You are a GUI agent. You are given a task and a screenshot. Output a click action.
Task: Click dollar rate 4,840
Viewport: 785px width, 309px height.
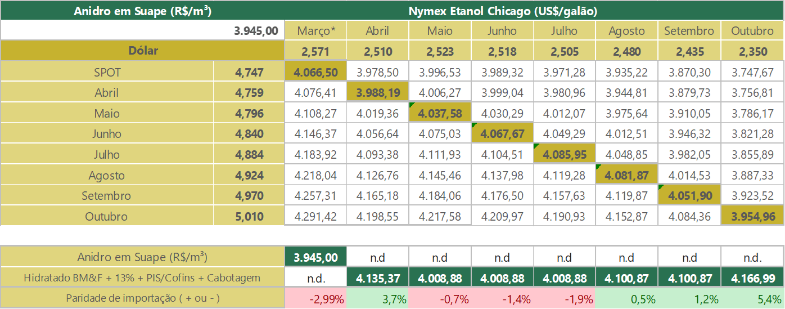(x=249, y=134)
